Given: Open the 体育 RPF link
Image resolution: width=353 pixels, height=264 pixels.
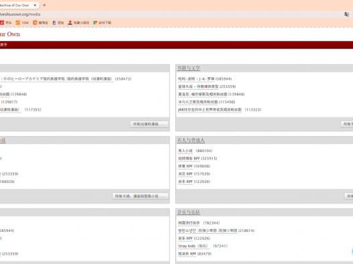Looking at the screenshot, I should click(185, 166).
